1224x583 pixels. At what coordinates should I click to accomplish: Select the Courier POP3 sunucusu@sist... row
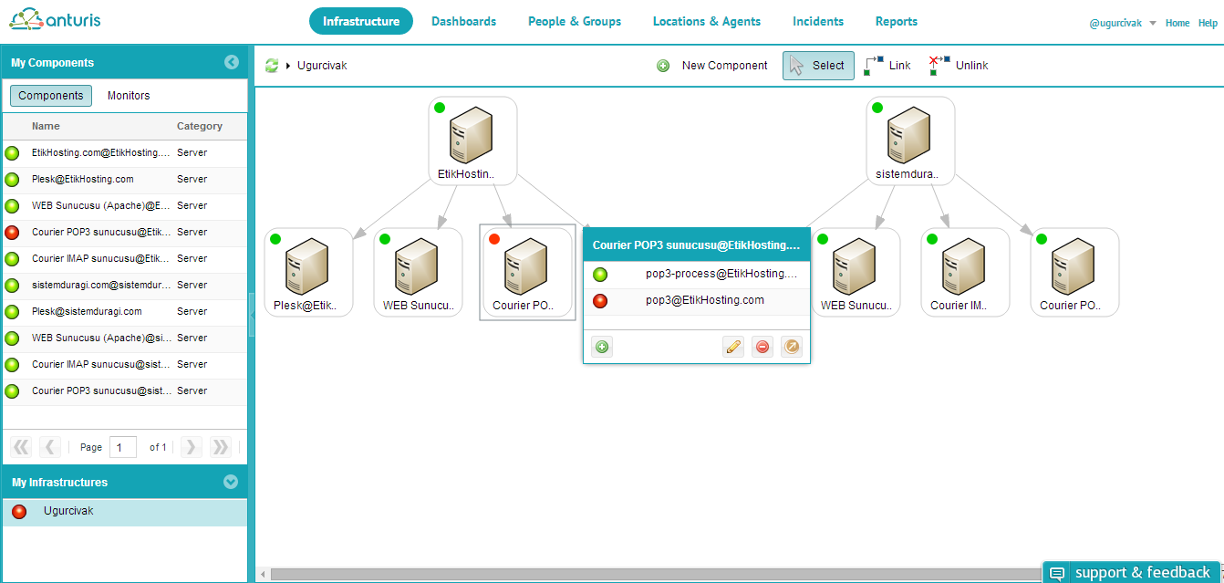125,391
